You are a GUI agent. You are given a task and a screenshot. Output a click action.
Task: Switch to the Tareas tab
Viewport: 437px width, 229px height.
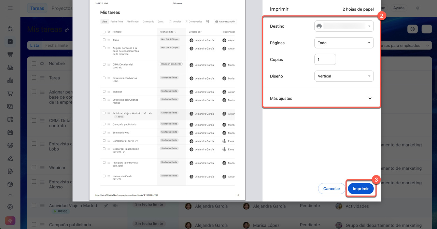point(37,8)
